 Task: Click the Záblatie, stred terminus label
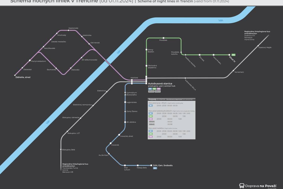(x=23, y=77)
